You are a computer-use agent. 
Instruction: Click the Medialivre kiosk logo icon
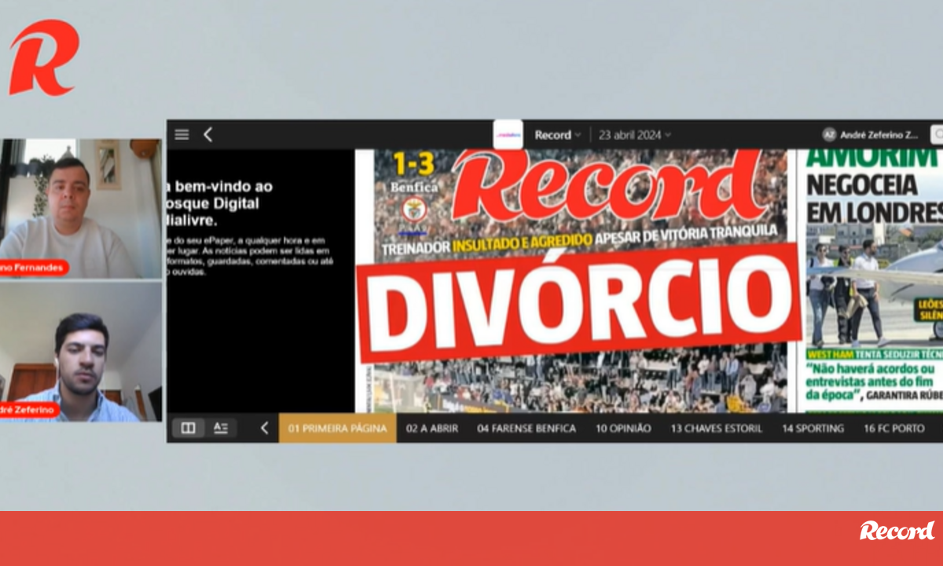pos(508,134)
